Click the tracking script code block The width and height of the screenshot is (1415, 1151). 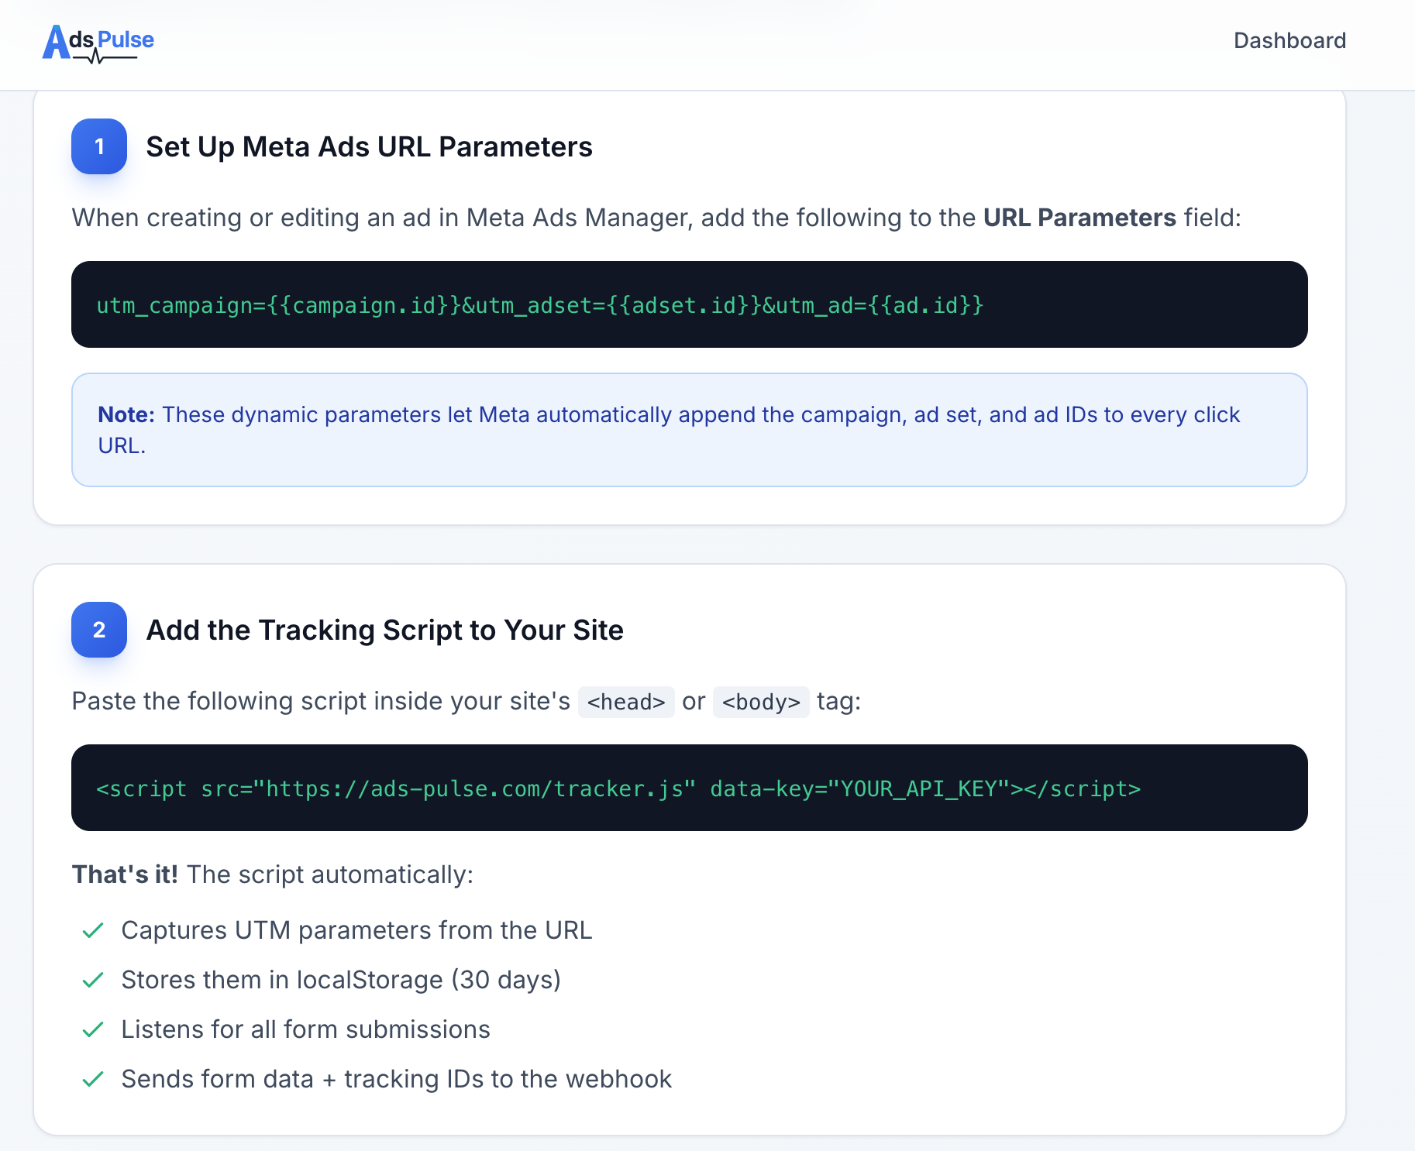(x=690, y=788)
